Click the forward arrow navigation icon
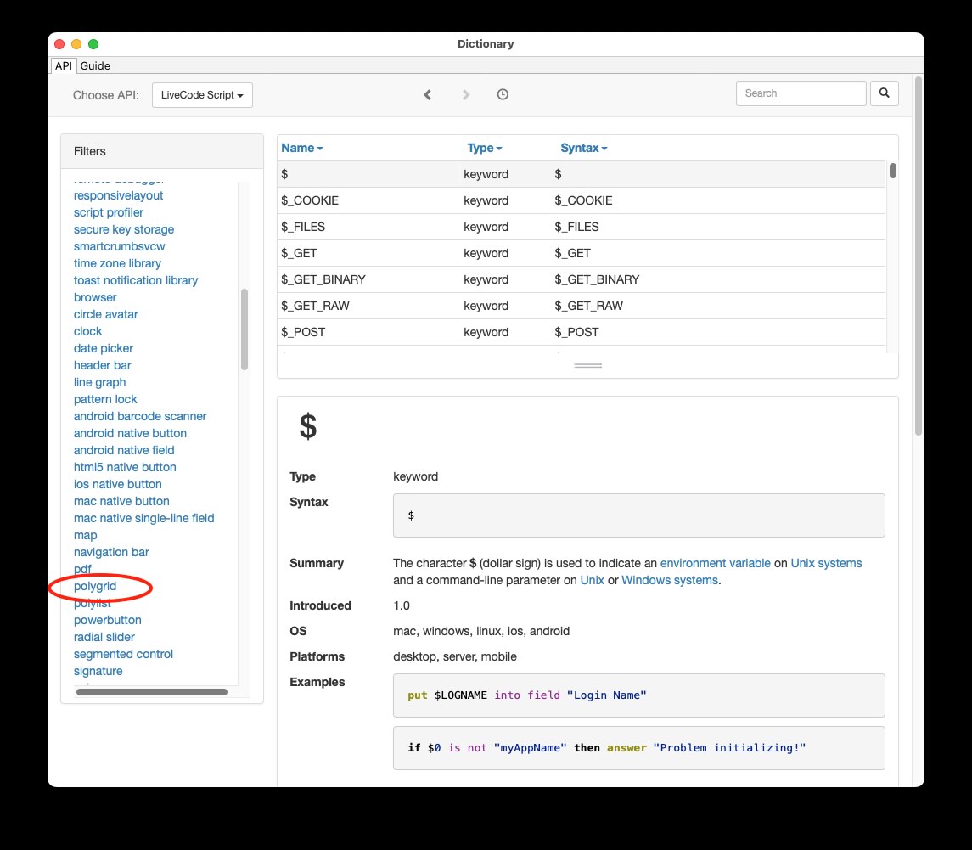Screen dimensions: 972x850 (x=466, y=94)
